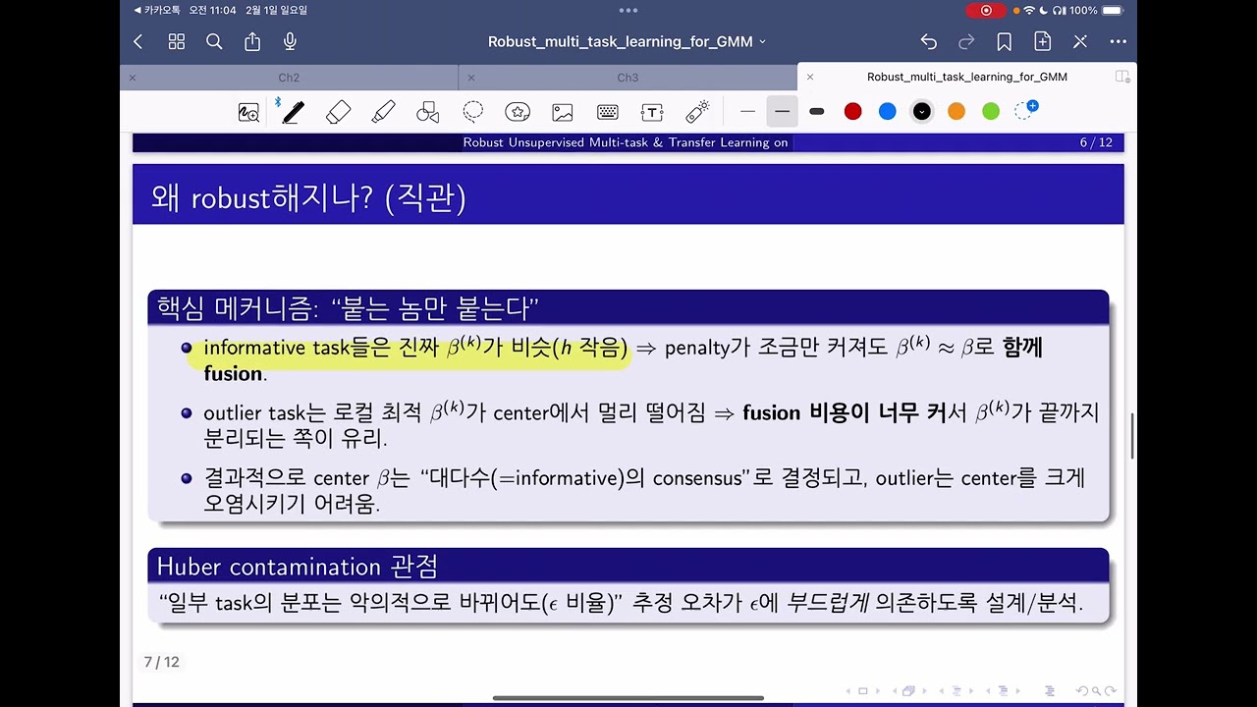Select the Shapes tool

coord(428,112)
